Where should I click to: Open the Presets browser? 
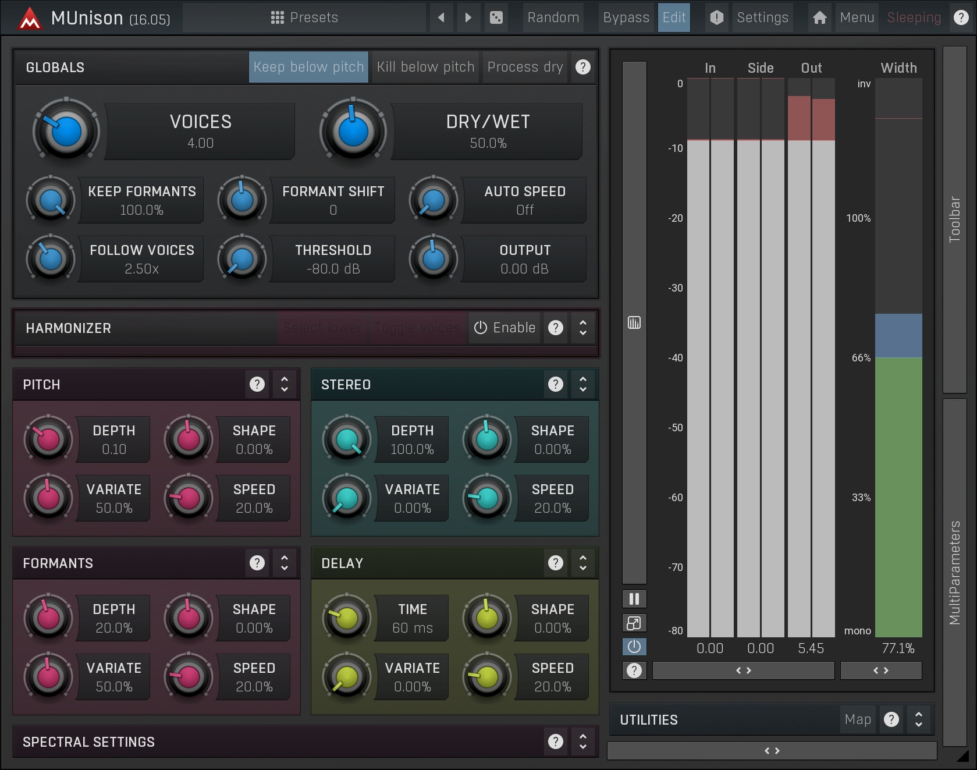(304, 17)
